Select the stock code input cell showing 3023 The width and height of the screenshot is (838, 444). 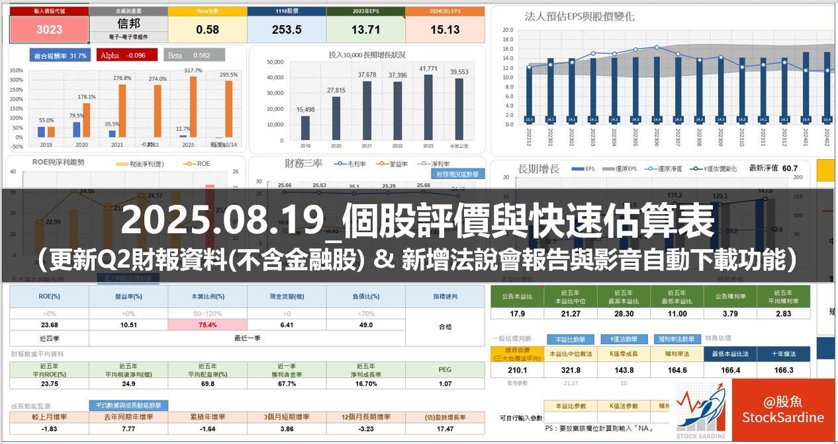[x=49, y=30]
